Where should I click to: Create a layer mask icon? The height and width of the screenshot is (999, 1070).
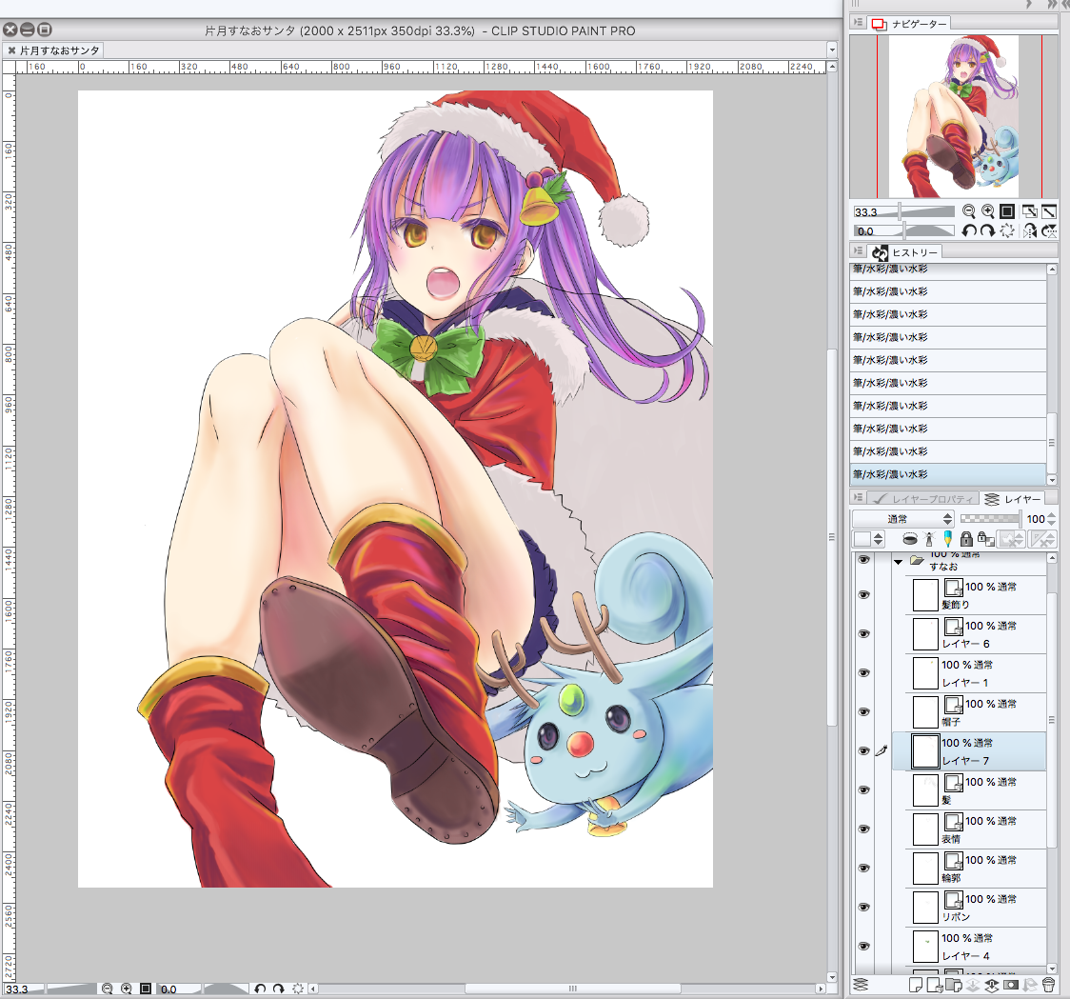coord(1011,985)
